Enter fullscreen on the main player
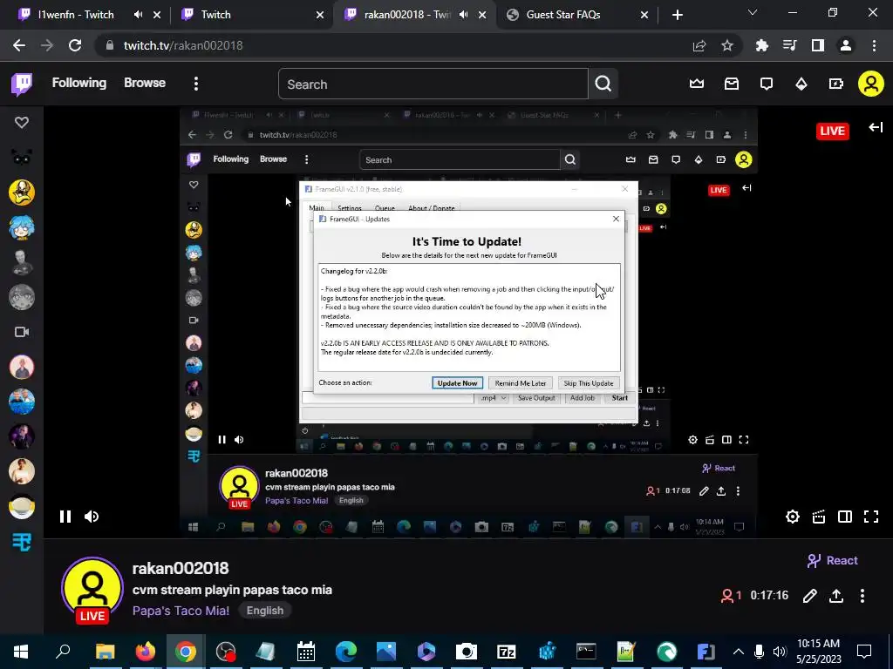The height and width of the screenshot is (669, 893). (x=871, y=517)
